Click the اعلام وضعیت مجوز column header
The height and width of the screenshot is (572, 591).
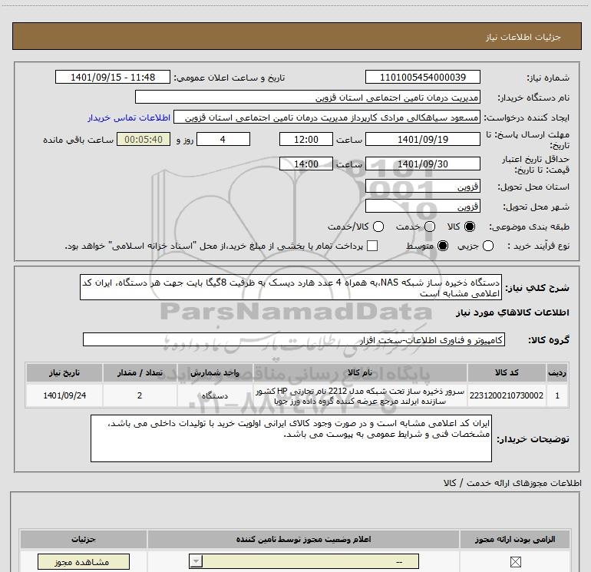click(x=303, y=539)
